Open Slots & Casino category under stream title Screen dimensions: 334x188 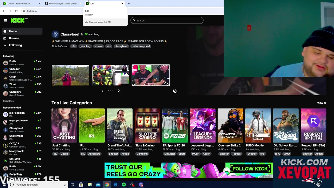60,46
